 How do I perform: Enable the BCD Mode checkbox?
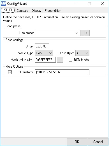[70, 60]
